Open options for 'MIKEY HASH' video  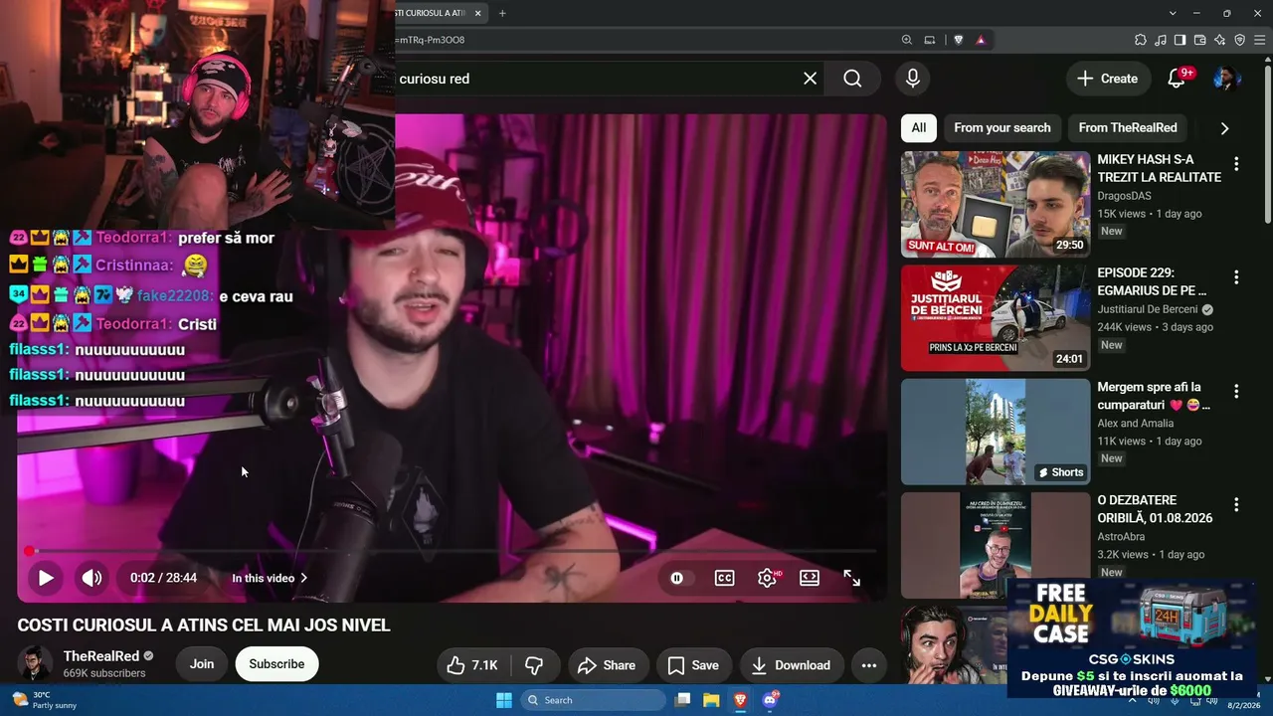[x=1236, y=164]
